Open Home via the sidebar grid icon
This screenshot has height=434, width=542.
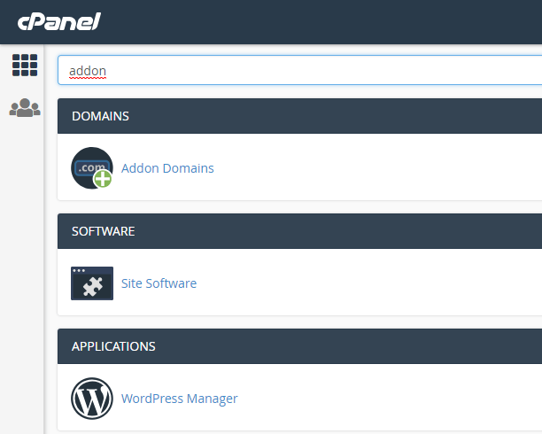[25, 65]
